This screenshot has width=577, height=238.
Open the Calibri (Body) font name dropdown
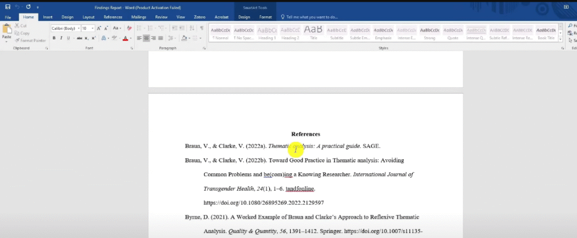click(x=79, y=28)
